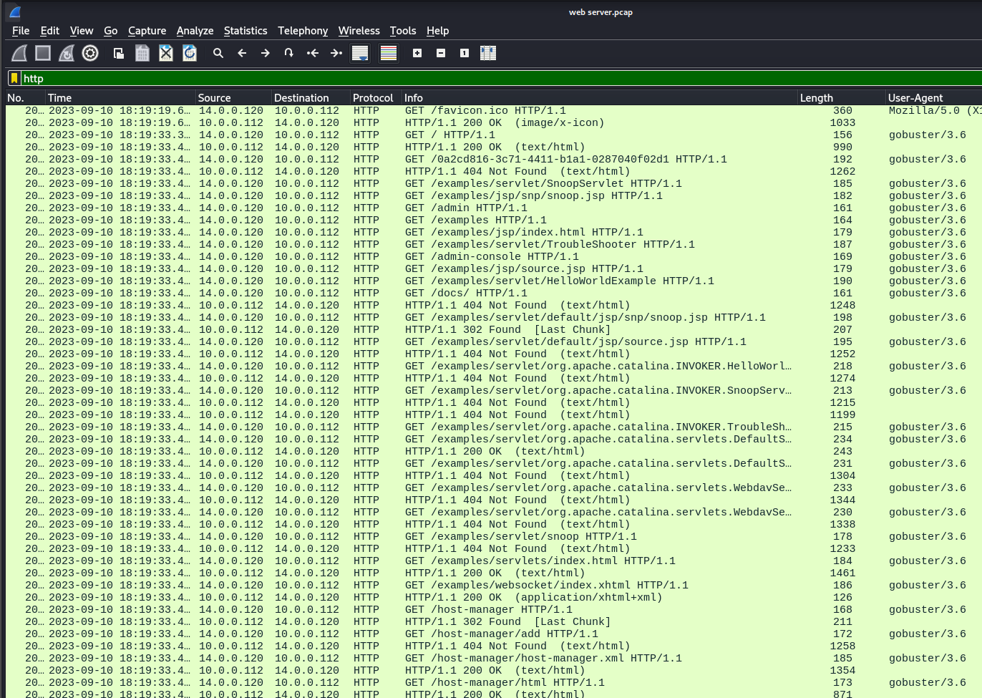This screenshot has height=698, width=982.
Task: Click the find packet magnifier icon
Action: click(x=218, y=53)
